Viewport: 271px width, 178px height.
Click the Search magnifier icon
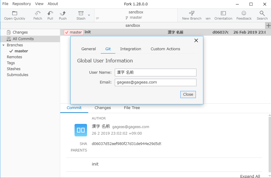262,13
